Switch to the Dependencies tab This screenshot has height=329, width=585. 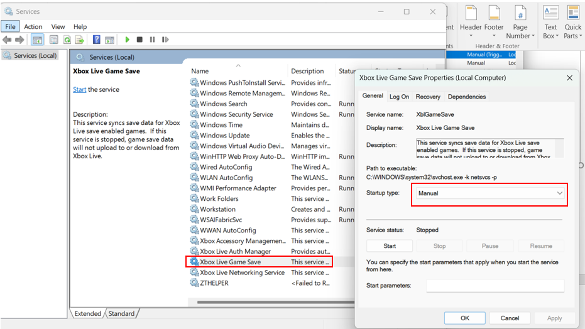point(467,97)
